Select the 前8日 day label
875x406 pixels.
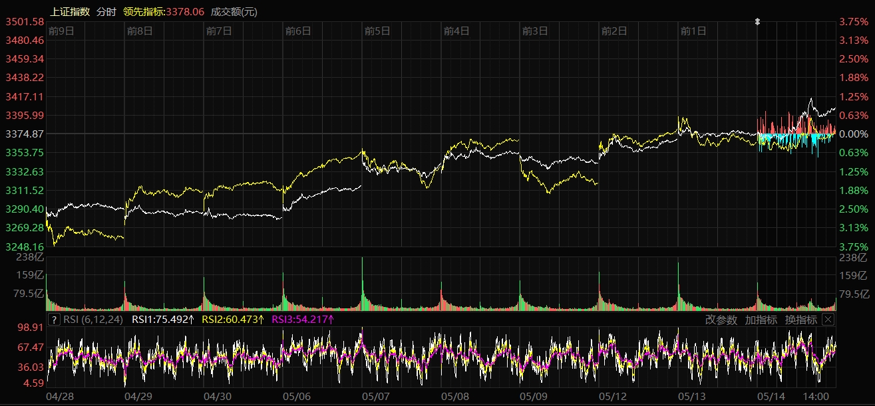click(140, 31)
